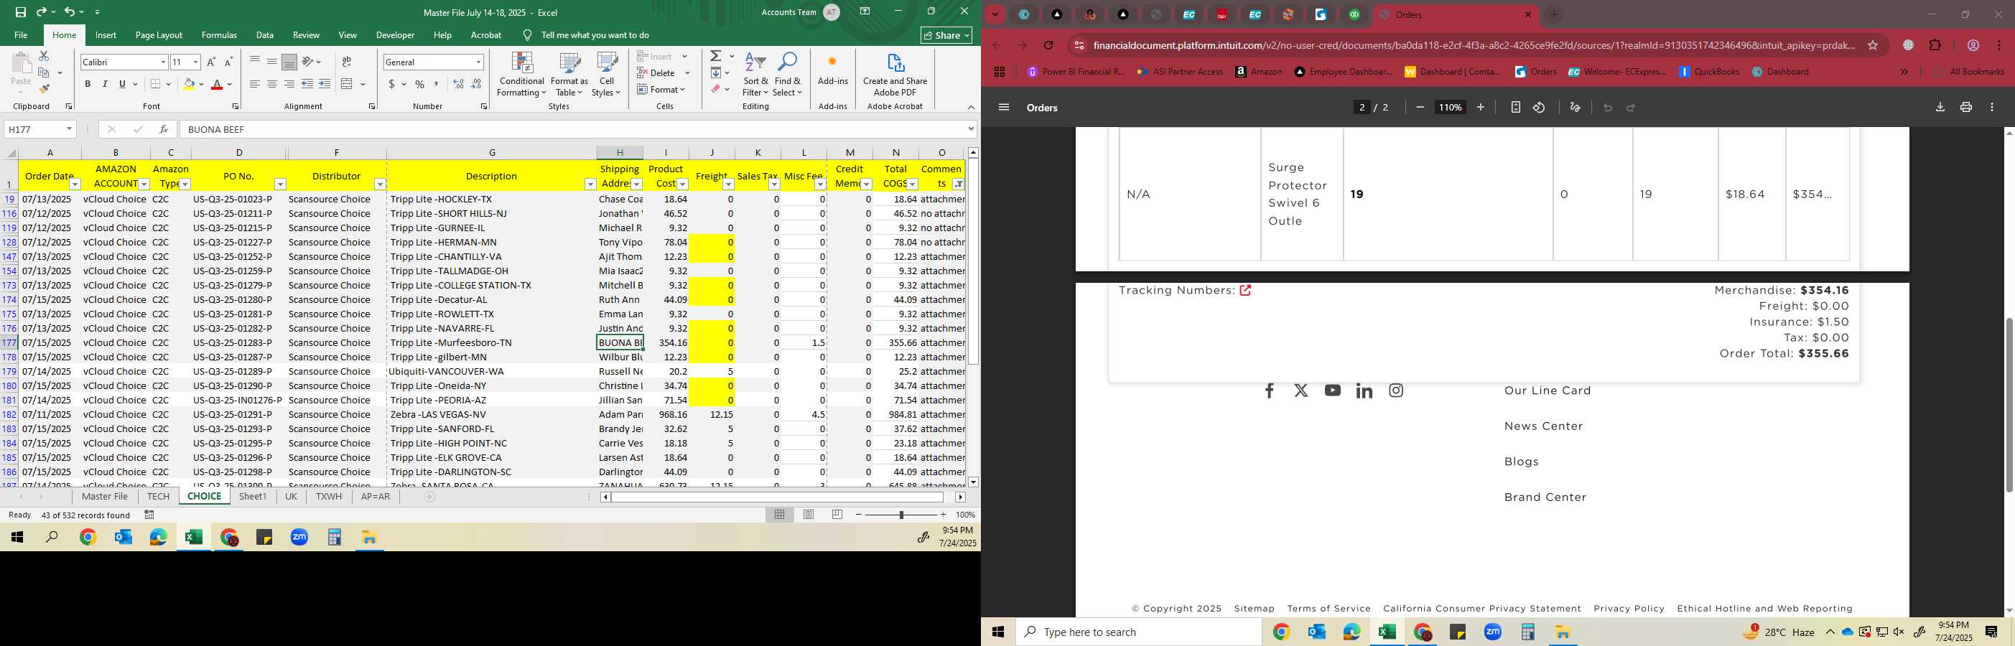2015x646 pixels.
Task: Click PDF viewer zoom out minus button
Action: pyautogui.click(x=1420, y=107)
